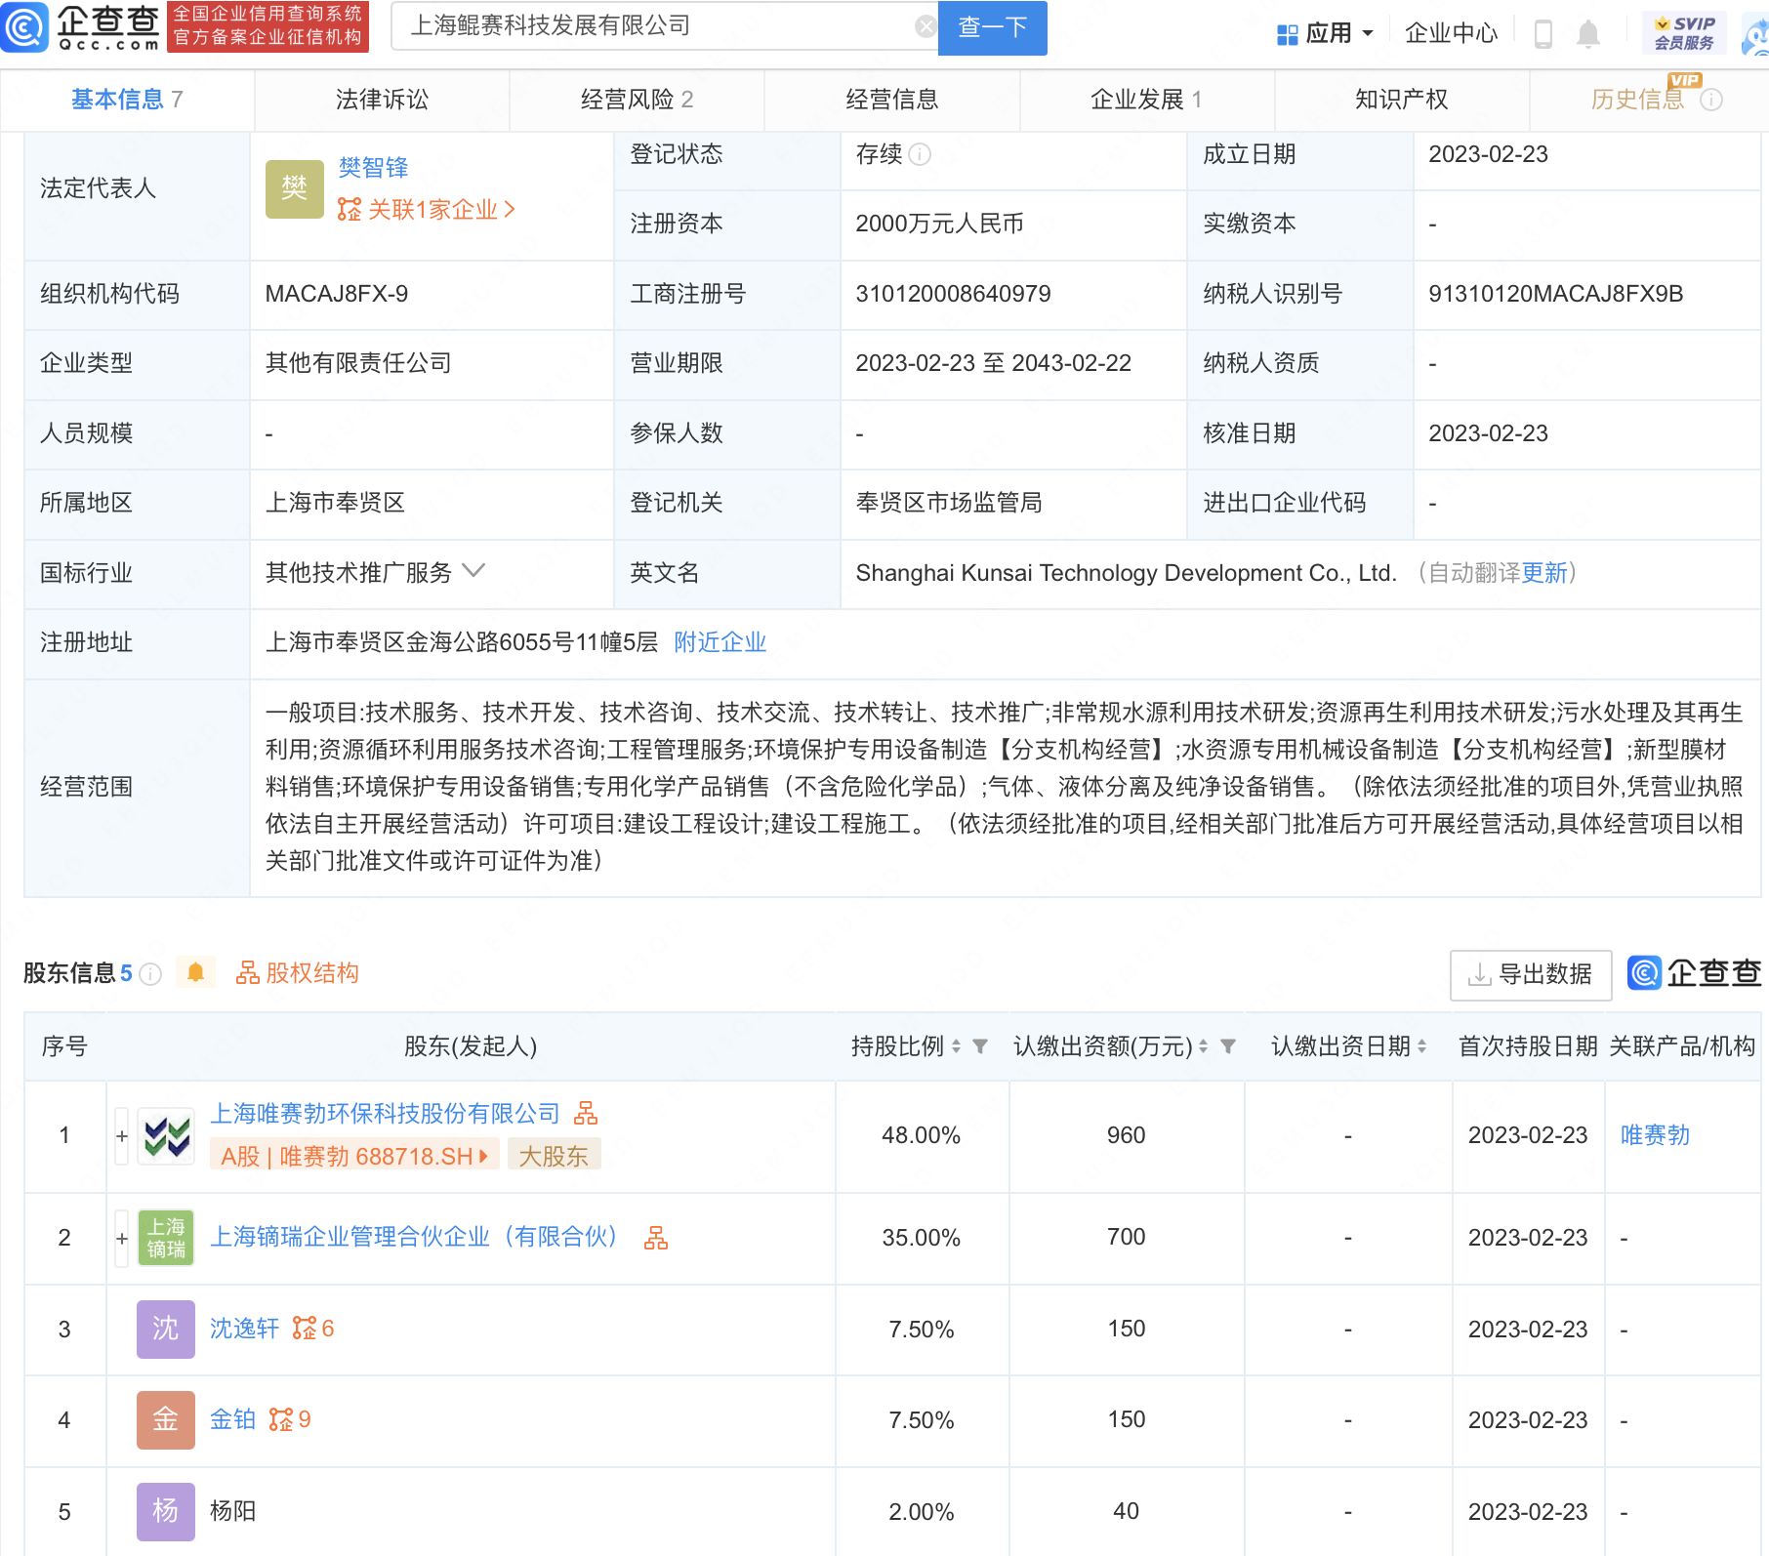Switch to 法律诉讼 tab

(382, 100)
